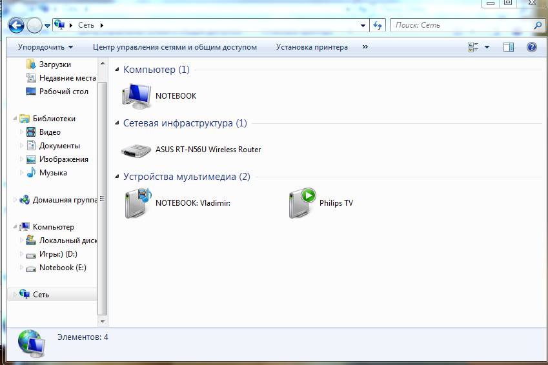Click the Рабочий стол icon
This screenshot has width=548, height=365.
(x=31, y=92)
